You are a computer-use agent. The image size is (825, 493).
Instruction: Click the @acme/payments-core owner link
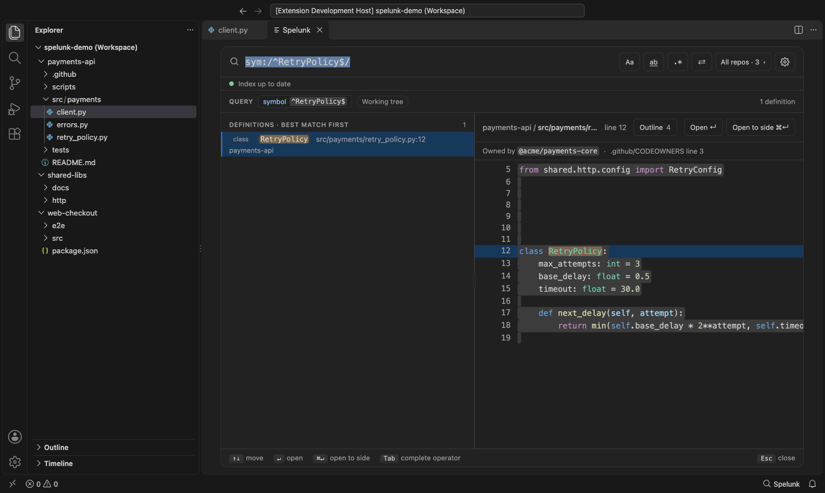[x=558, y=151]
